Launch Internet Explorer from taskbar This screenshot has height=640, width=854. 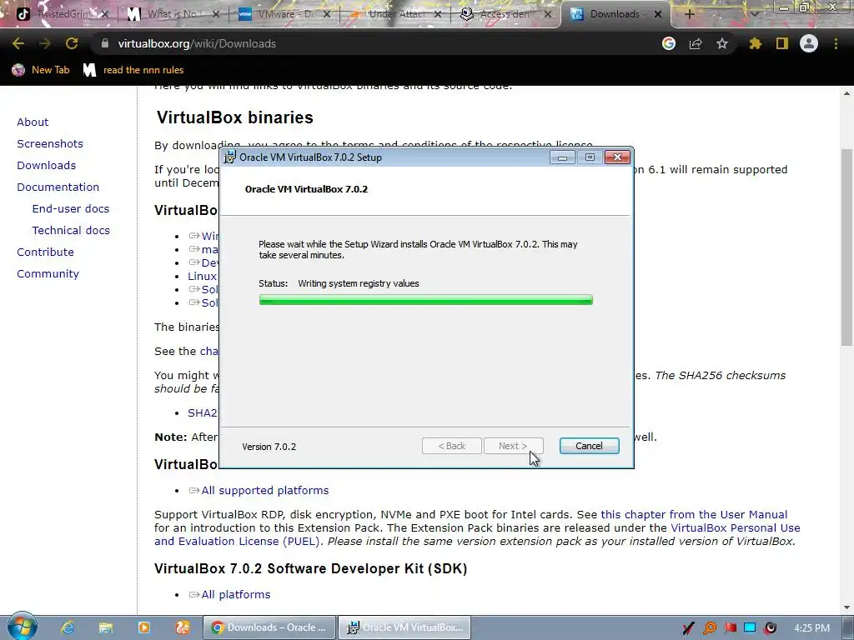pyautogui.click(x=68, y=627)
